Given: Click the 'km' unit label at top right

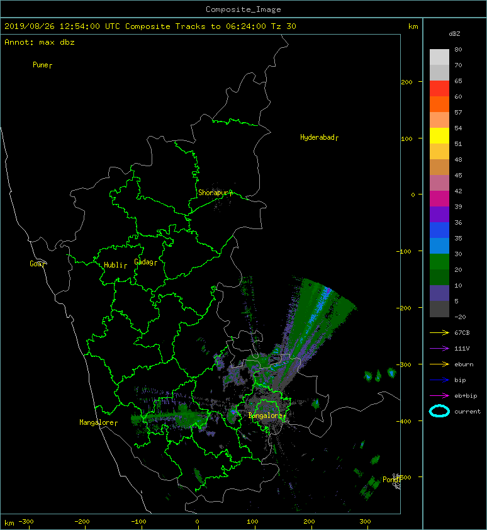Looking at the screenshot, I should coord(413,26).
